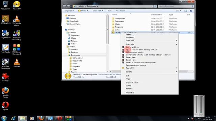Open the Organize dropdown menu
The width and height of the screenshot is (216, 121).
[x=69, y=11]
